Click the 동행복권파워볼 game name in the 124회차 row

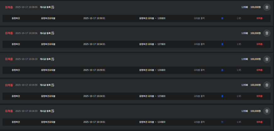(x=48, y=122)
